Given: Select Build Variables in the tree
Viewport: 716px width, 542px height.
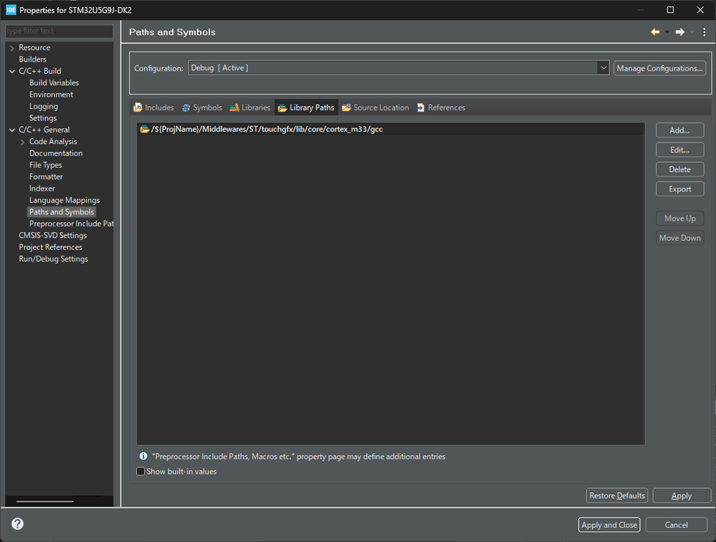Looking at the screenshot, I should click(x=54, y=82).
